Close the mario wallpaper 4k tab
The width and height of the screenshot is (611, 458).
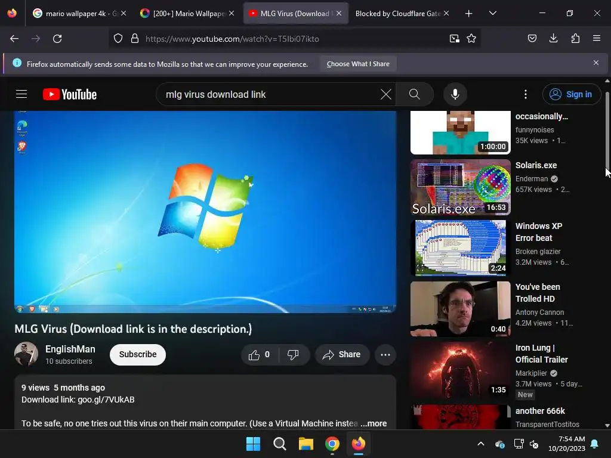[124, 13]
